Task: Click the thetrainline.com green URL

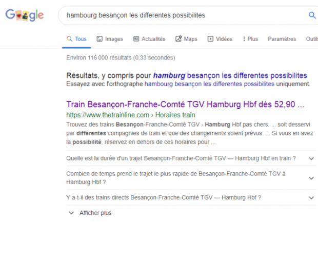Action: [131, 115]
